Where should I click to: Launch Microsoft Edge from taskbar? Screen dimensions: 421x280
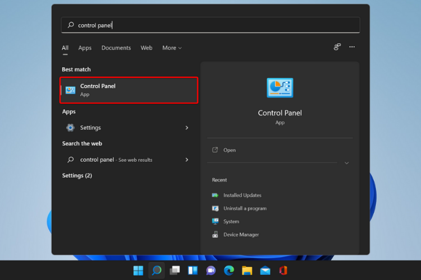click(x=229, y=270)
